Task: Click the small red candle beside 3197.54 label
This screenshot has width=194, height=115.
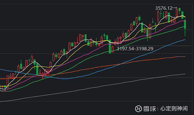Action: [x=112, y=49]
